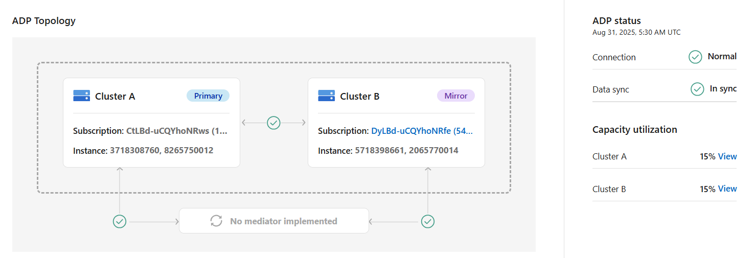
Task: Click the check icon between clusters
Action: 274,123
